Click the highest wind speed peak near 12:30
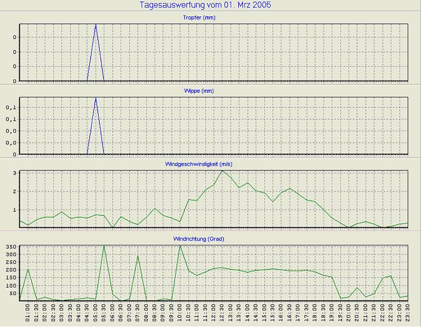Screen dimensions: 421x327 coord(222,170)
